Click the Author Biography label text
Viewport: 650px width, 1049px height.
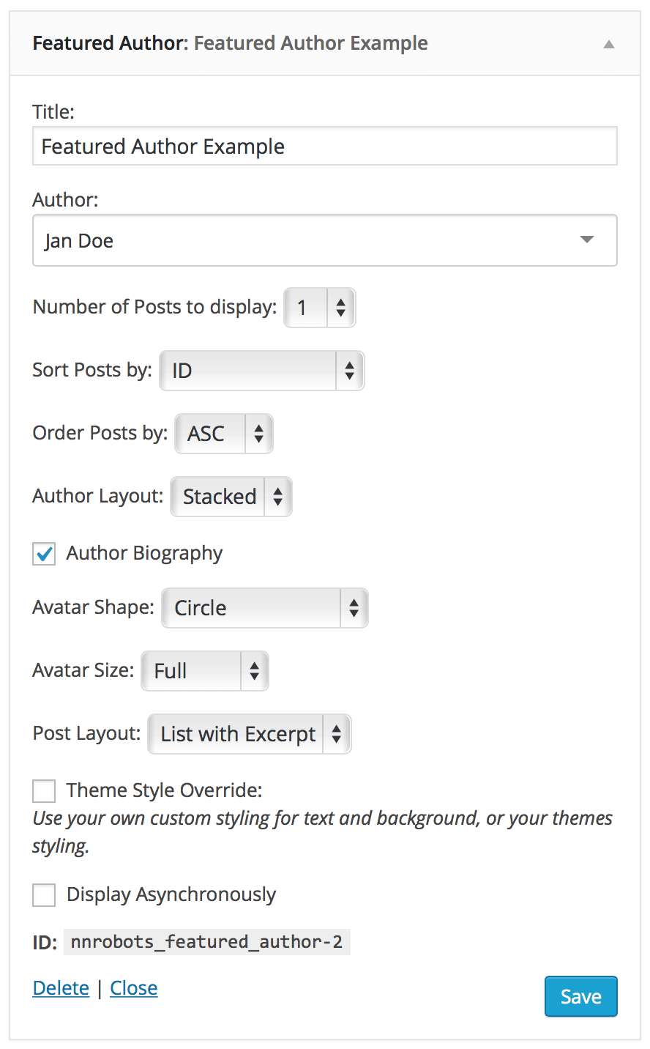pyautogui.click(x=144, y=554)
